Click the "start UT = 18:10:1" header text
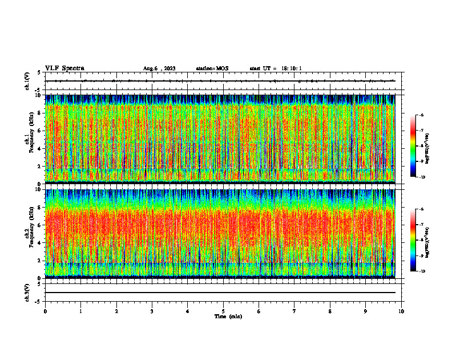The width and height of the screenshot is (452, 349). point(276,68)
